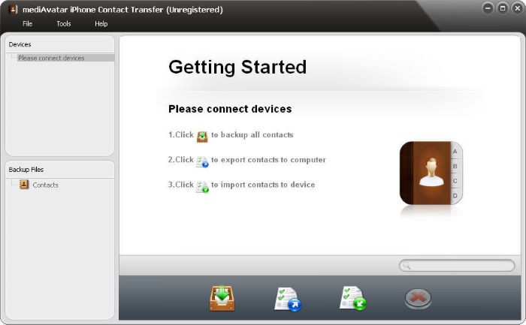Click the import contacts to device toolbar icon
Screen dimensions: 526x325
tap(353, 298)
